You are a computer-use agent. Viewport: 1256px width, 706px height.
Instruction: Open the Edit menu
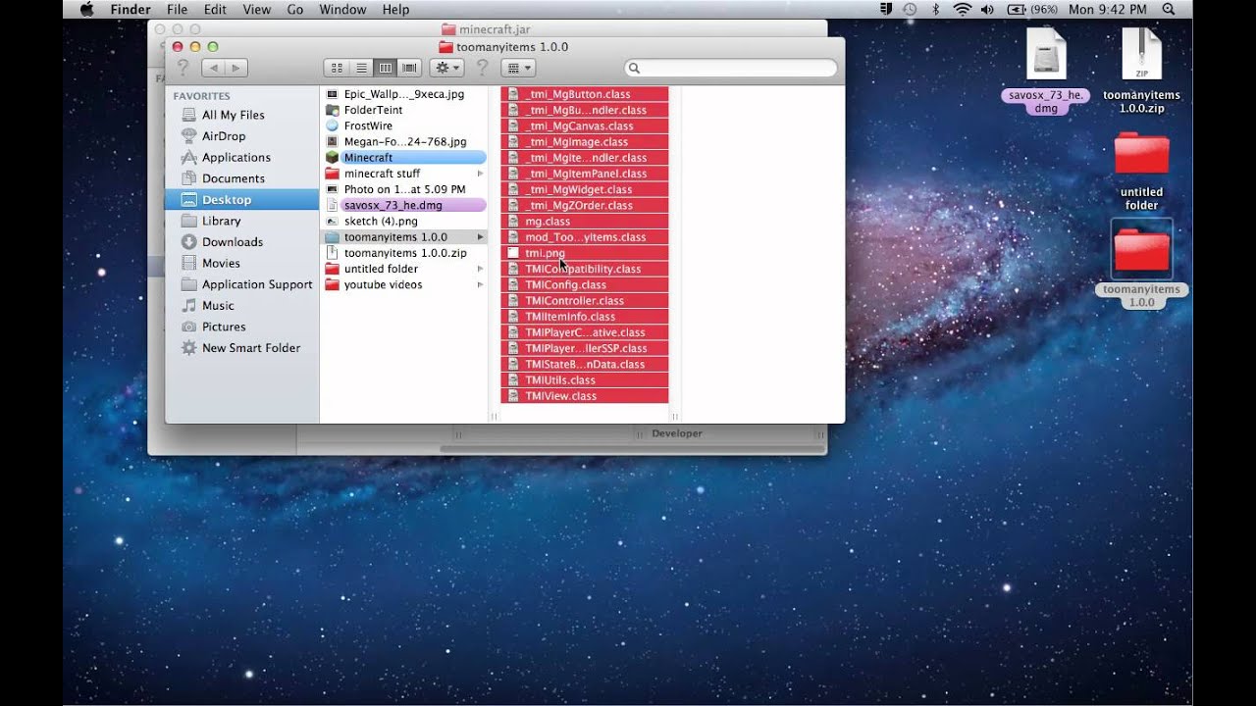(215, 9)
